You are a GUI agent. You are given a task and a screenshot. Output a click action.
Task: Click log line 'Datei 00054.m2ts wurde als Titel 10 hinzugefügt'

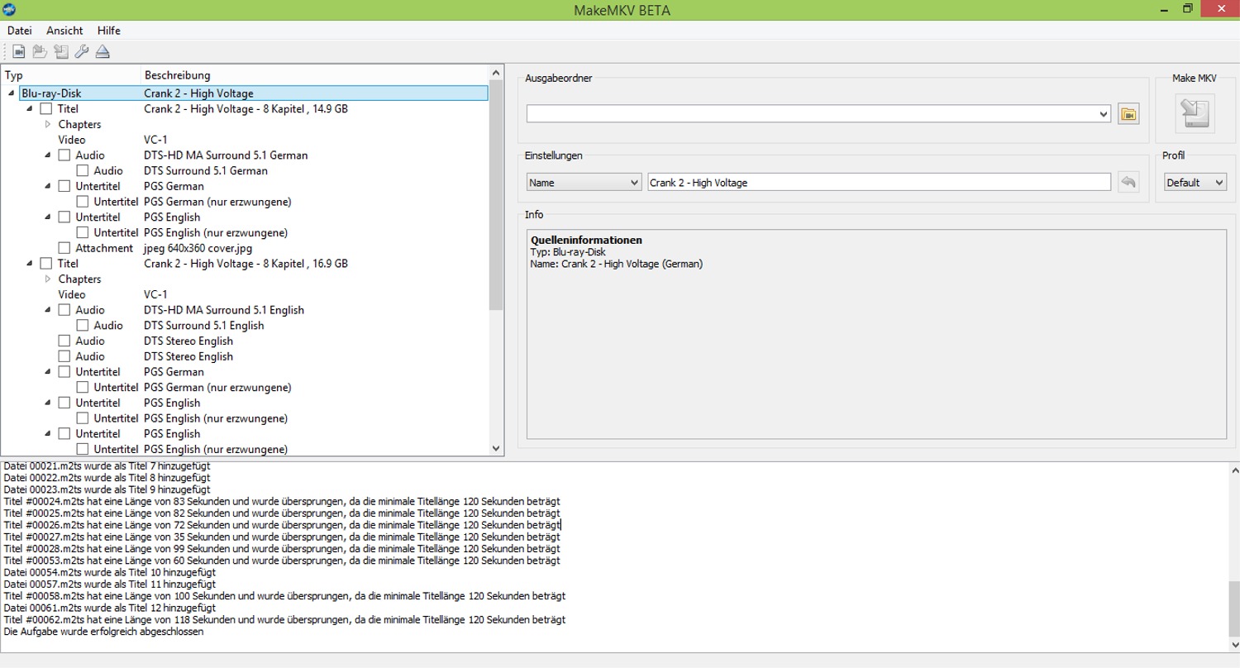[x=110, y=572]
